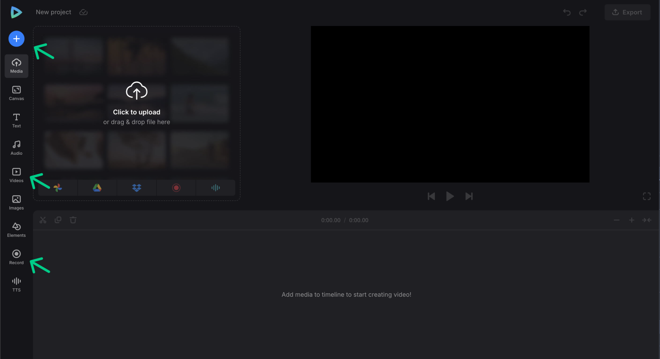Click the blue plus add button
Image resolution: width=660 pixels, height=359 pixels.
(16, 39)
